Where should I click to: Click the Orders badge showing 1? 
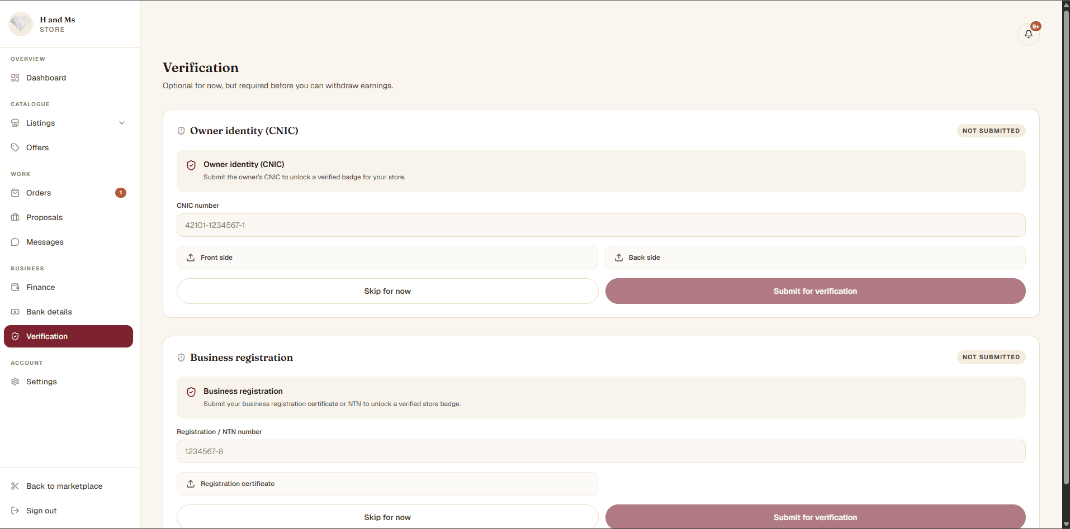pos(121,193)
